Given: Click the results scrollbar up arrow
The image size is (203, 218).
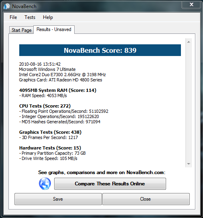Looking at the screenshot, I should pyautogui.click(x=189, y=42).
